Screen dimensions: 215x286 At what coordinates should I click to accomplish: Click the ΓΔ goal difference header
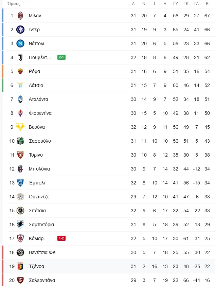[x=196, y=4]
